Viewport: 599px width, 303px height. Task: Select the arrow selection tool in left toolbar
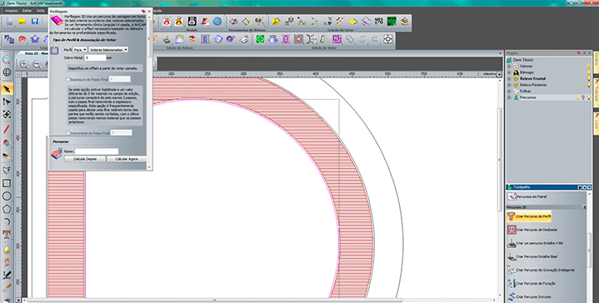(7, 88)
